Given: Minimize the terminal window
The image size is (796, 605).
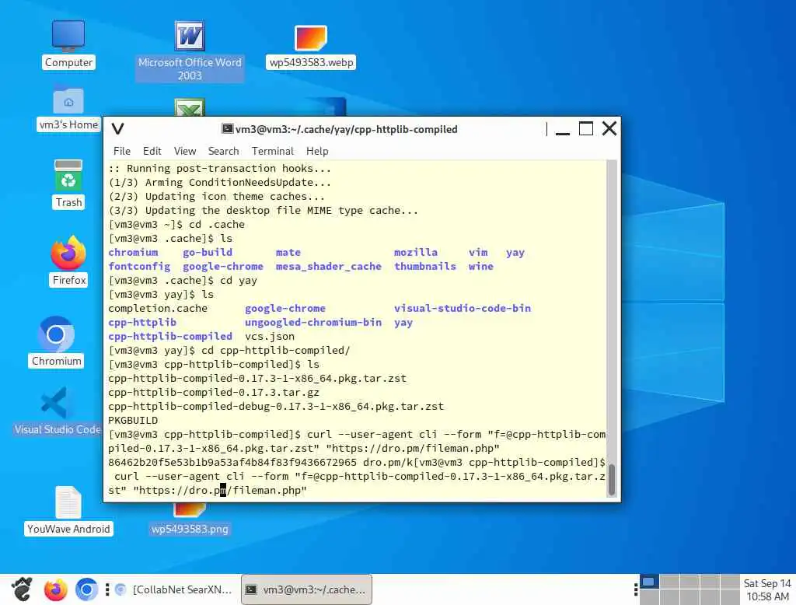Looking at the screenshot, I should 563,129.
